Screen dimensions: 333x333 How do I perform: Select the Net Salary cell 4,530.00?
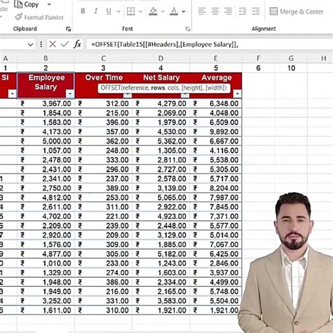[161, 132]
